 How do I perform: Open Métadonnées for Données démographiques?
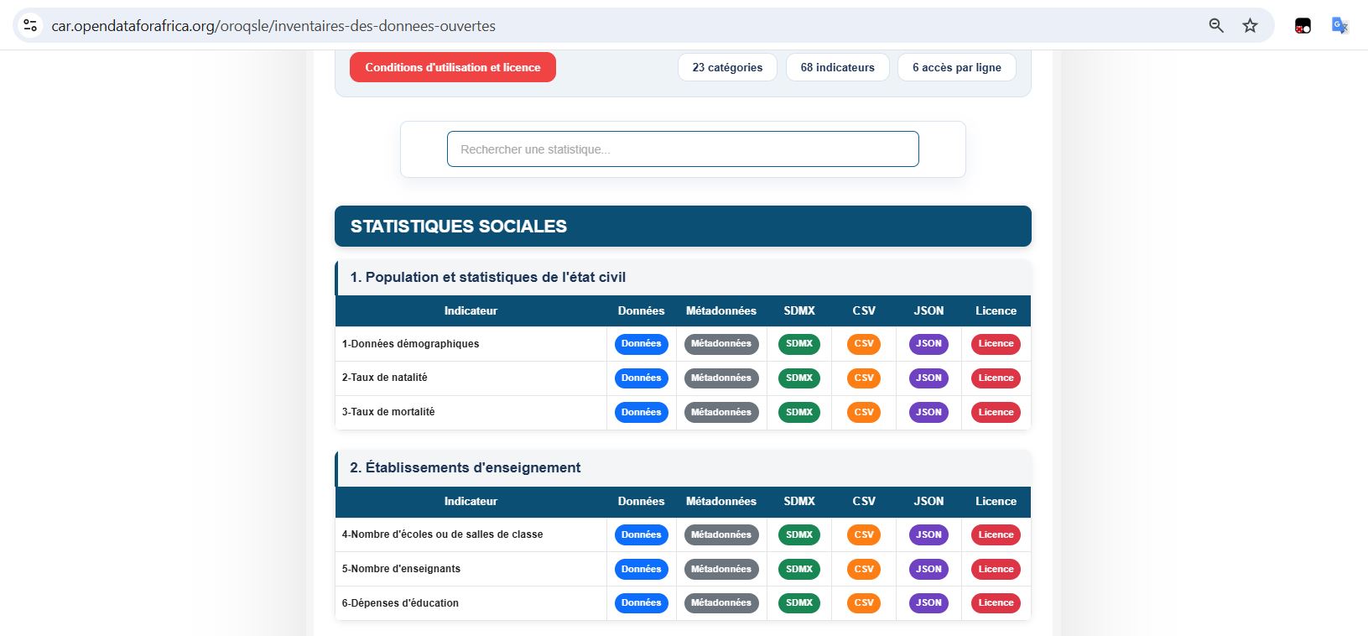(721, 344)
